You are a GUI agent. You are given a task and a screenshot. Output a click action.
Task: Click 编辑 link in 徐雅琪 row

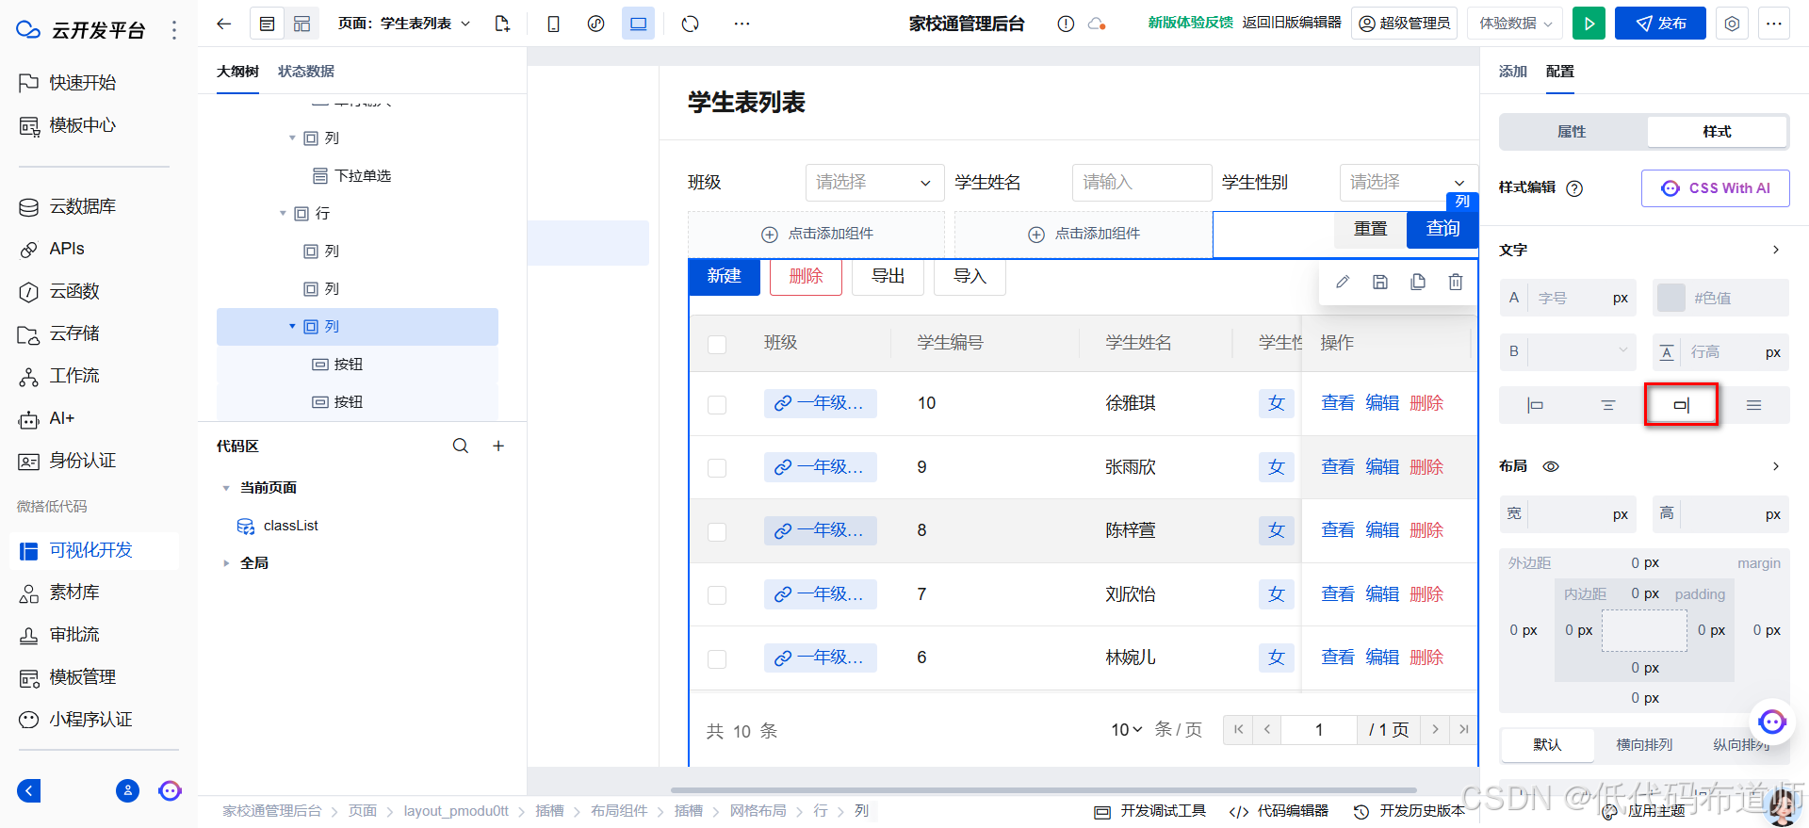pos(1382,403)
